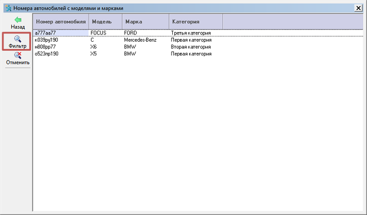367x215 pixels.
Task: Click Первая категория in the X5 row
Action: pyautogui.click(x=196, y=54)
